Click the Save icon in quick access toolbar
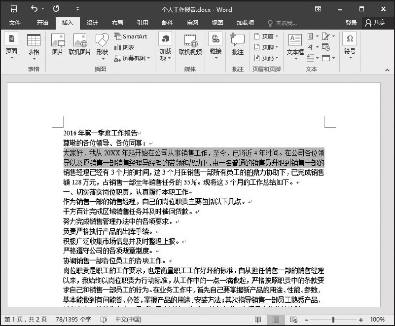The height and width of the screenshot is (326, 395). (14, 9)
